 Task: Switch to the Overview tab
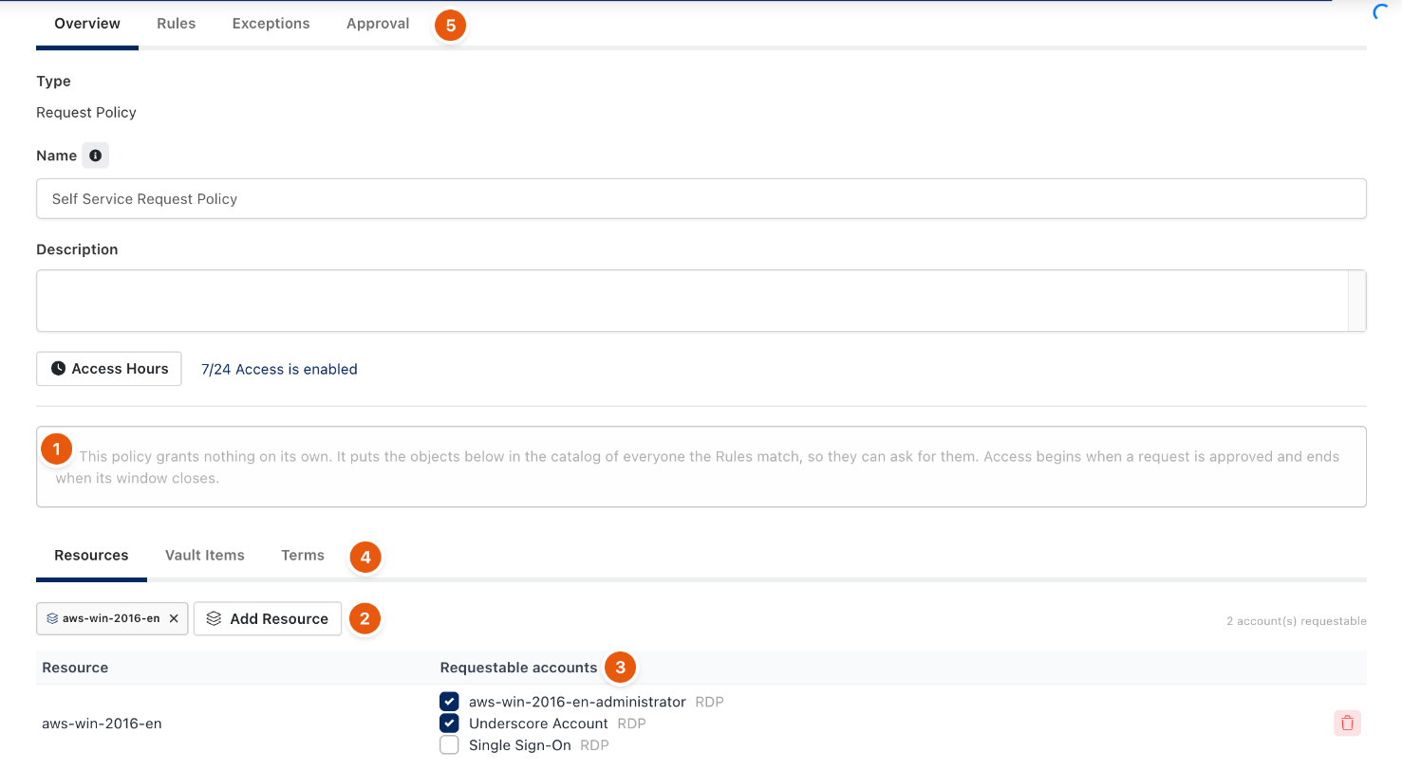tap(87, 24)
